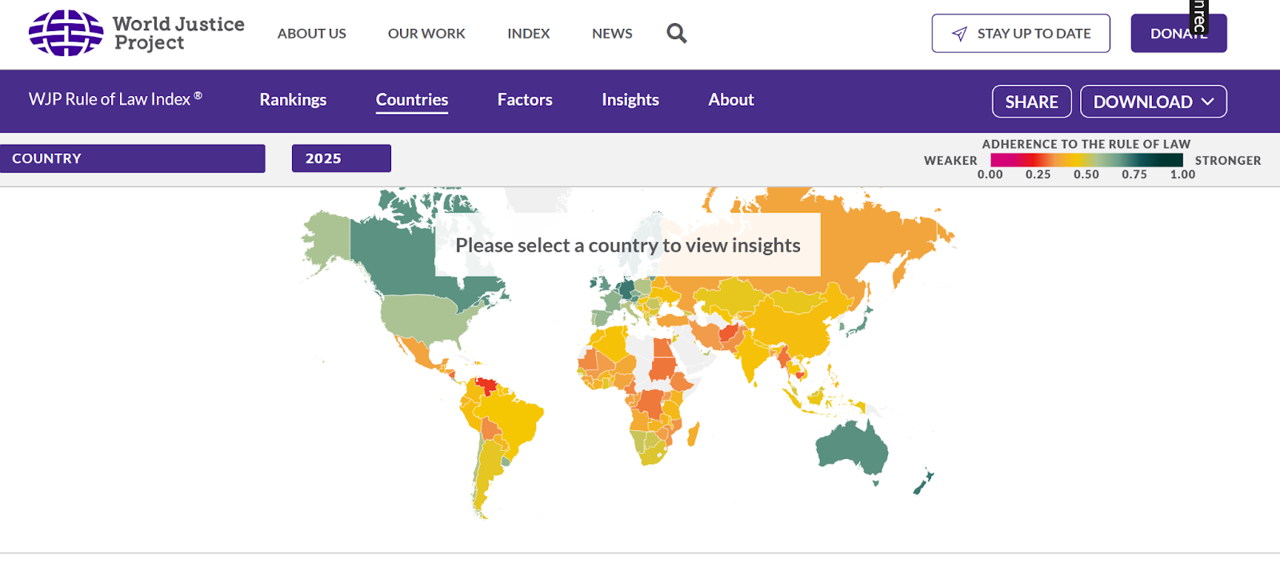The height and width of the screenshot is (570, 1280).
Task: Select the Factors tab
Action: coord(525,100)
